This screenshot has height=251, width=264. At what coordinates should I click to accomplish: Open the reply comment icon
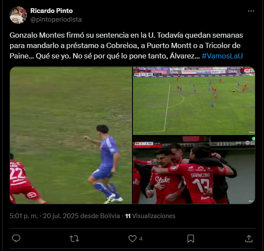click(x=16, y=238)
